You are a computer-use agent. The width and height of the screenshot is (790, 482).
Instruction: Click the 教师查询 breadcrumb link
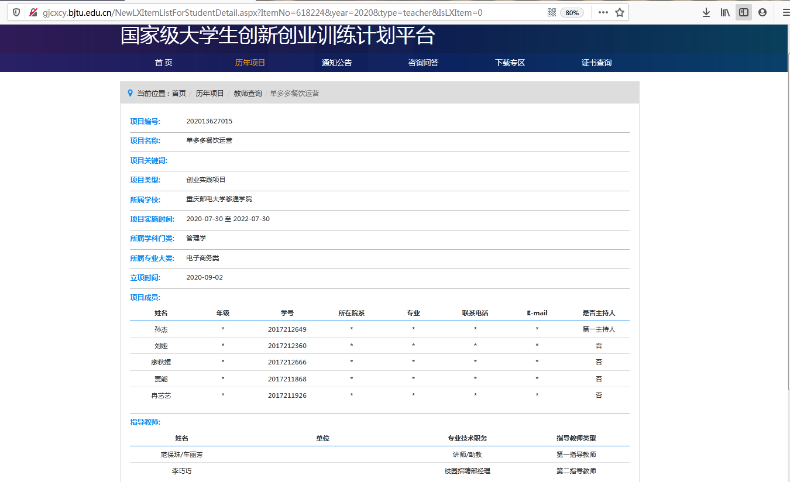pyautogui.click(x=248, y=94)
